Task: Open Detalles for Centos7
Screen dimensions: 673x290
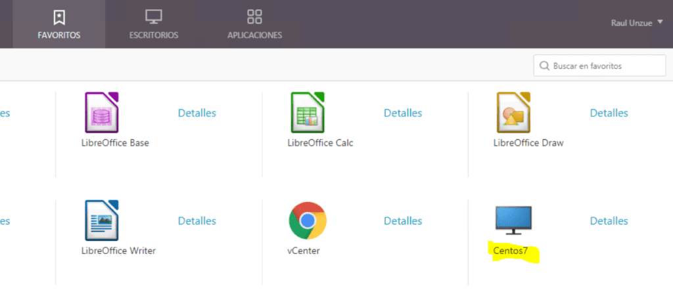Action: 609,221
